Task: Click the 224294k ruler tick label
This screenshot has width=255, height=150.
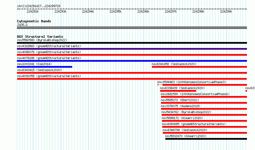Action: [88, 11]
